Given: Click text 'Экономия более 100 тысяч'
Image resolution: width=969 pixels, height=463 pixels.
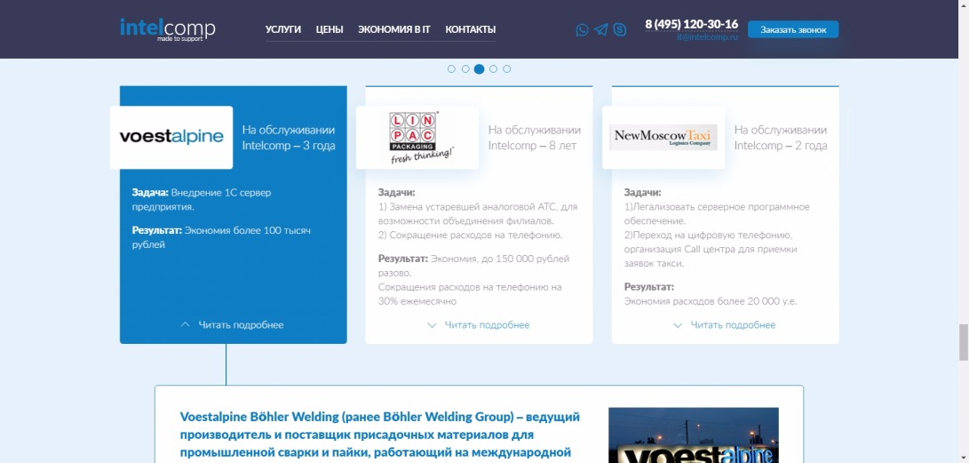Looking at the screenshot, I should tap(247, 230).
